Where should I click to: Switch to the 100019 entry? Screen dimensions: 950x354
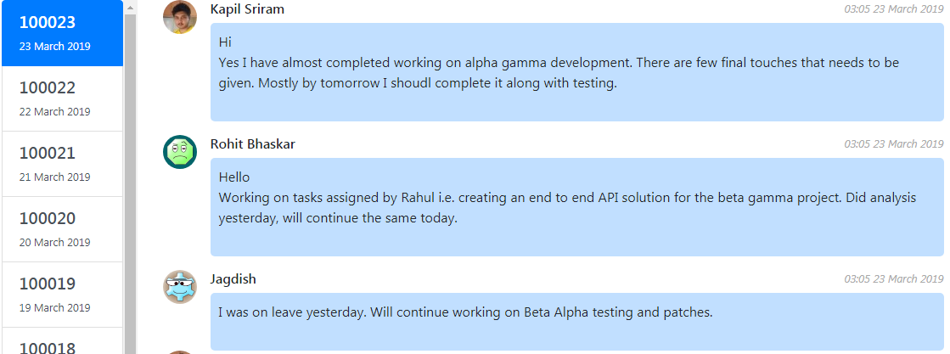pyautogui.click(x=62, y=295)
